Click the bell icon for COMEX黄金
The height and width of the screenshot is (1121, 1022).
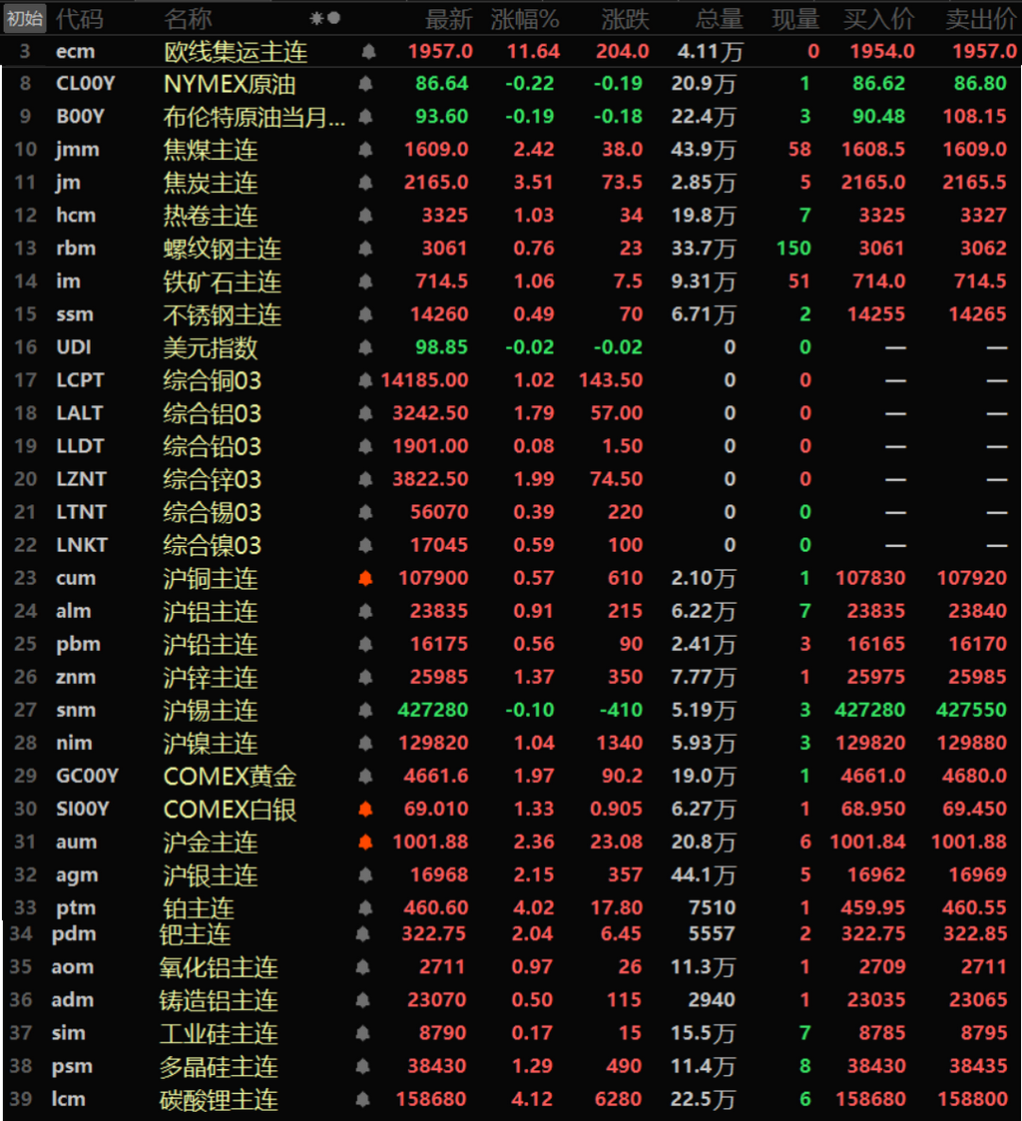365,776
